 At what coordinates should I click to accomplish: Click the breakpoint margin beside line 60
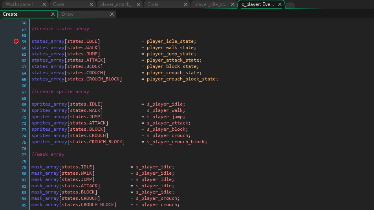click(x=16, y=47)
